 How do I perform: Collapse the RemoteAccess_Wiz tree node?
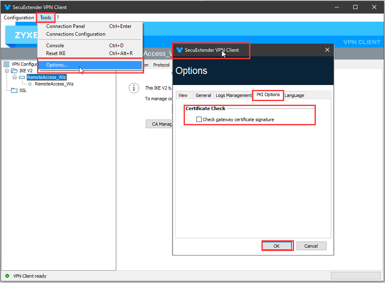(14, 77)
